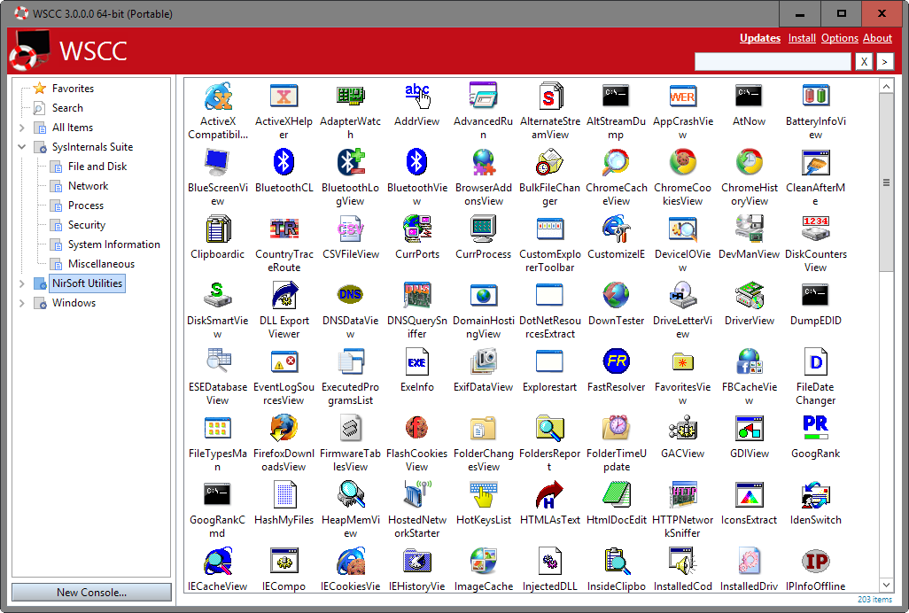Expand the All Items tree node
909x613 pixels.
22,128
